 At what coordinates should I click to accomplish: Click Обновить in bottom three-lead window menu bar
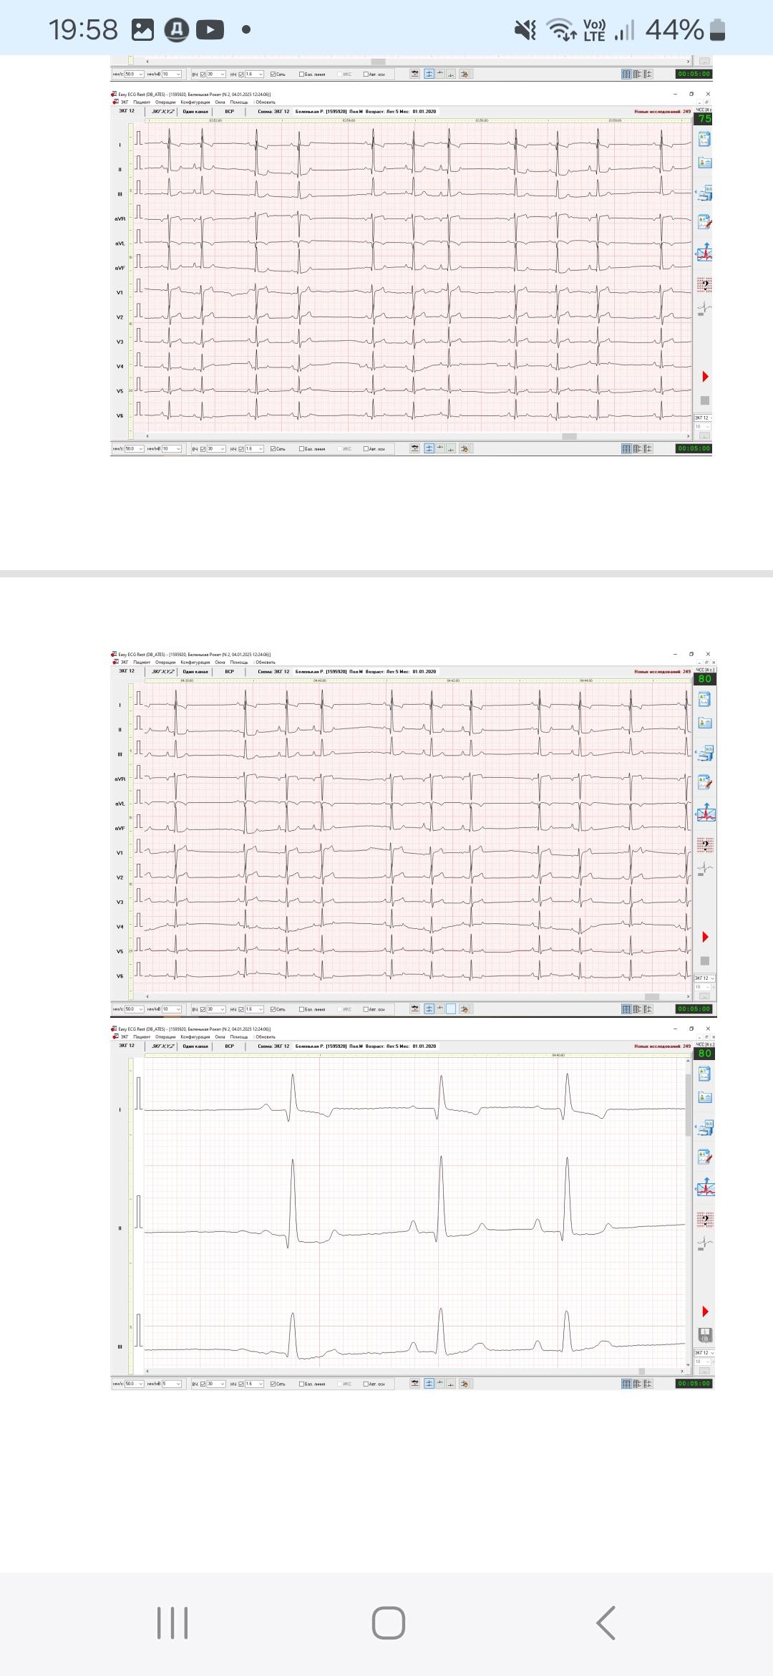coord(265,1037)
